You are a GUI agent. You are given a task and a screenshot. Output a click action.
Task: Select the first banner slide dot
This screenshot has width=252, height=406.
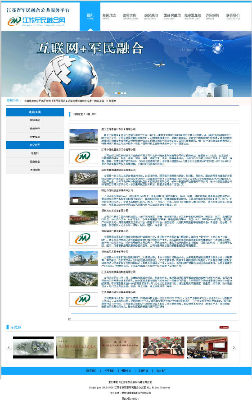[116, 93]
